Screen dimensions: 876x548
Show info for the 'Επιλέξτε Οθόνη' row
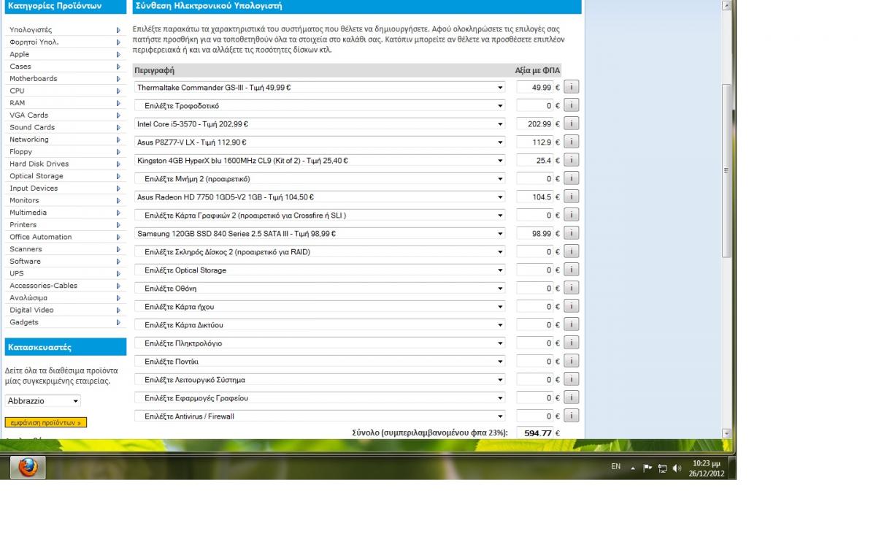tap(572, 288)
